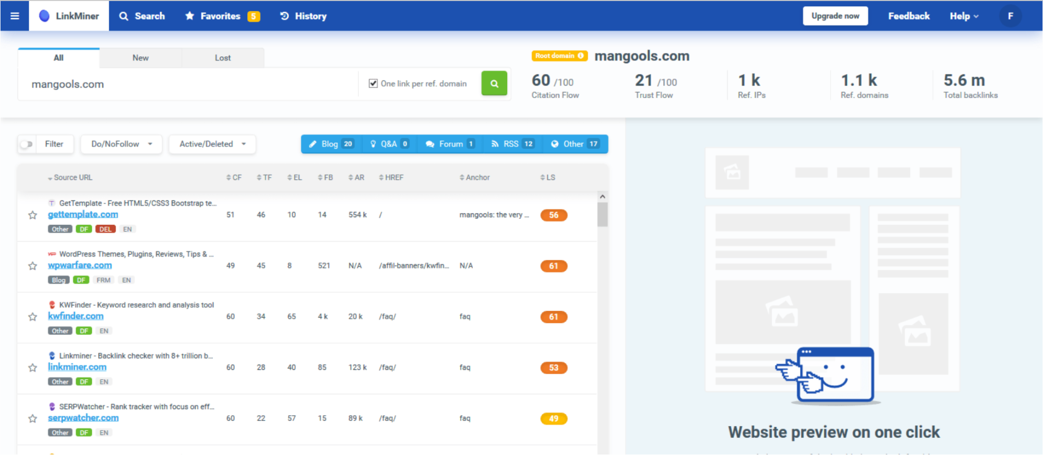Favorite the gettemplate.com row star

pos(33,215)
